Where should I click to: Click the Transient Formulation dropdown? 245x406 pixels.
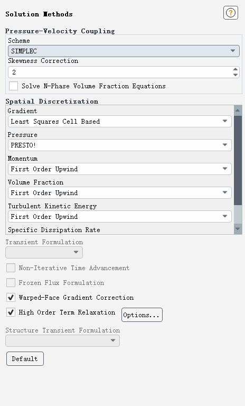click(x=44, y=252)
